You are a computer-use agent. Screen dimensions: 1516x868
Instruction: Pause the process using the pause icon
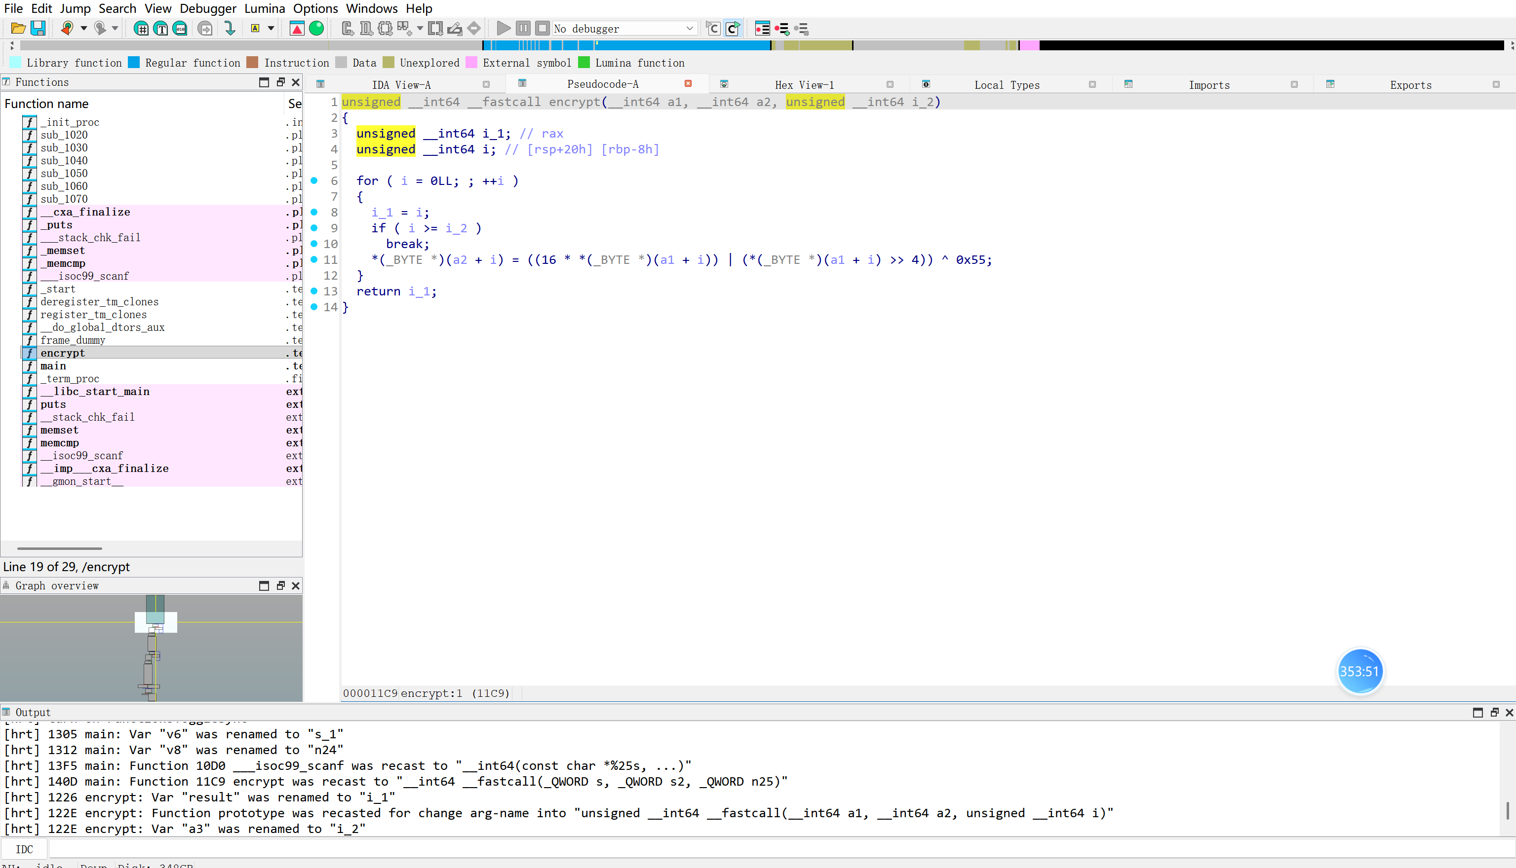[x=523, y=28]
